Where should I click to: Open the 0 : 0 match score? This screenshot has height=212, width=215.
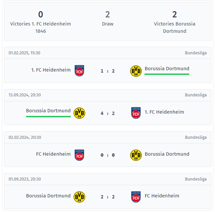click(x=108, y=155)
